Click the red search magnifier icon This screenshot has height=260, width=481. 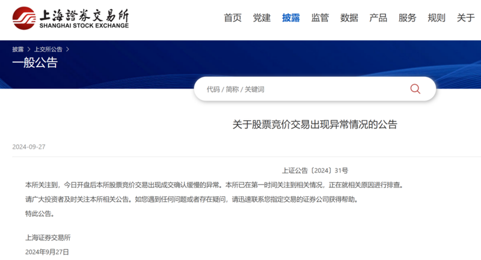coord(415,89)
